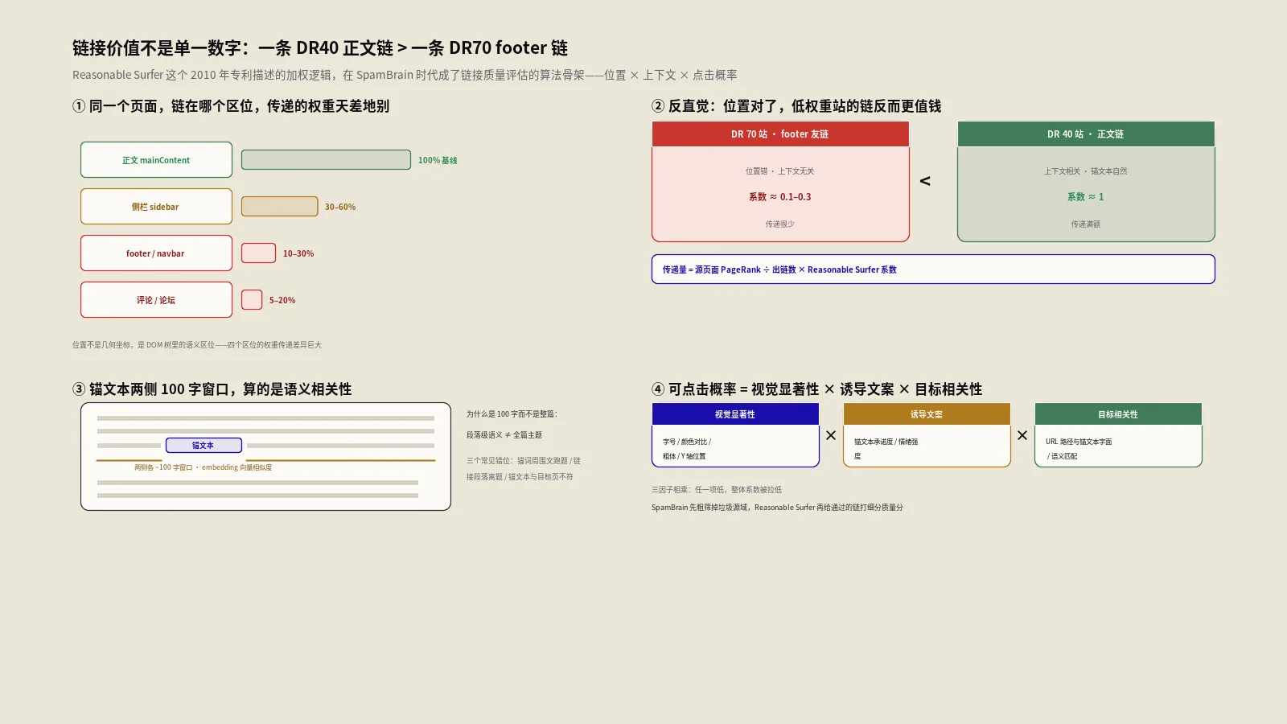The height and width of the screenshot is (724, 1287).
Task: Select section heading ① 同一个页面
Action: pos(231,106)
